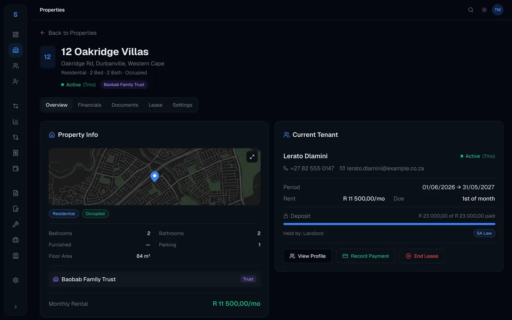The width and height of the screenshot is (512, 320).
Task: Click the lease period 01/06/2026 → 31/05/2027
Action: 458,187
